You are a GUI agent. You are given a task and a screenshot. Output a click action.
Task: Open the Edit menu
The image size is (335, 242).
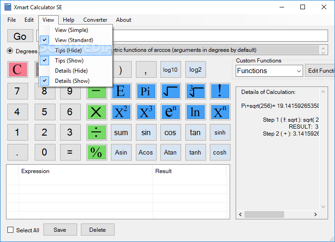click(29, 20)
